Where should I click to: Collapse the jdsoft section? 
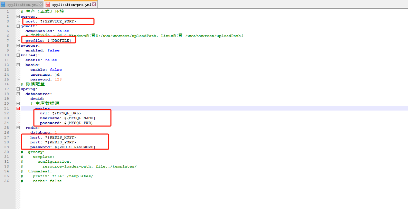18,26
